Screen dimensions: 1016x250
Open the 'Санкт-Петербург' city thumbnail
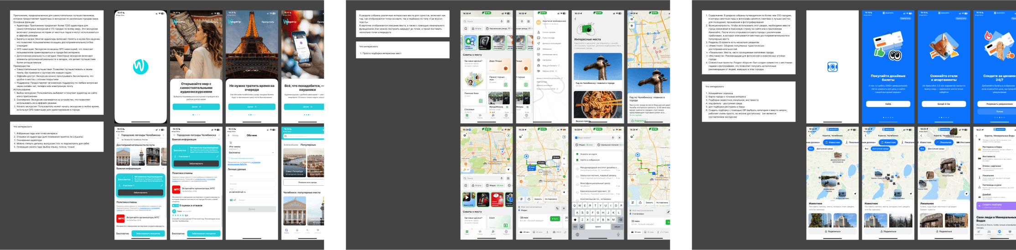pos(295,163)
